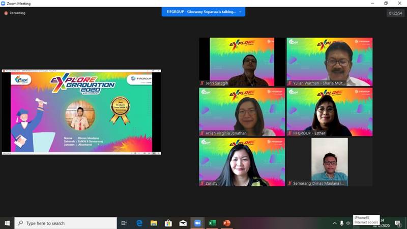Click the Windows taskbar search box

[65, 223]
